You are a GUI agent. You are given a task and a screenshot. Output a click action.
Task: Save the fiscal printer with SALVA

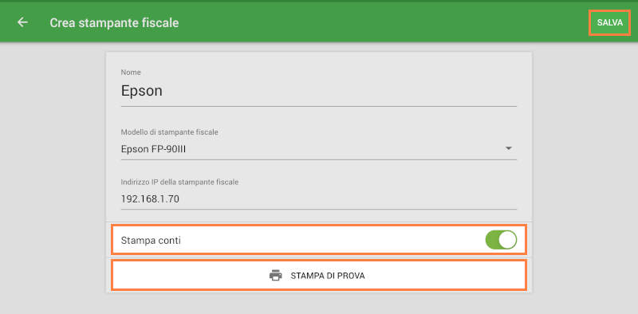click(609, 23)
